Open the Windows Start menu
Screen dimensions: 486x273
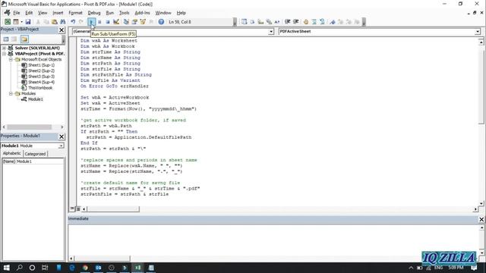pyautogui.click(x=6, y=268)
